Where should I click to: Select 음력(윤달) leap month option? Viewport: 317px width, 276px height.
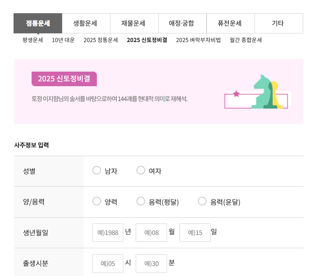[202, 201]
